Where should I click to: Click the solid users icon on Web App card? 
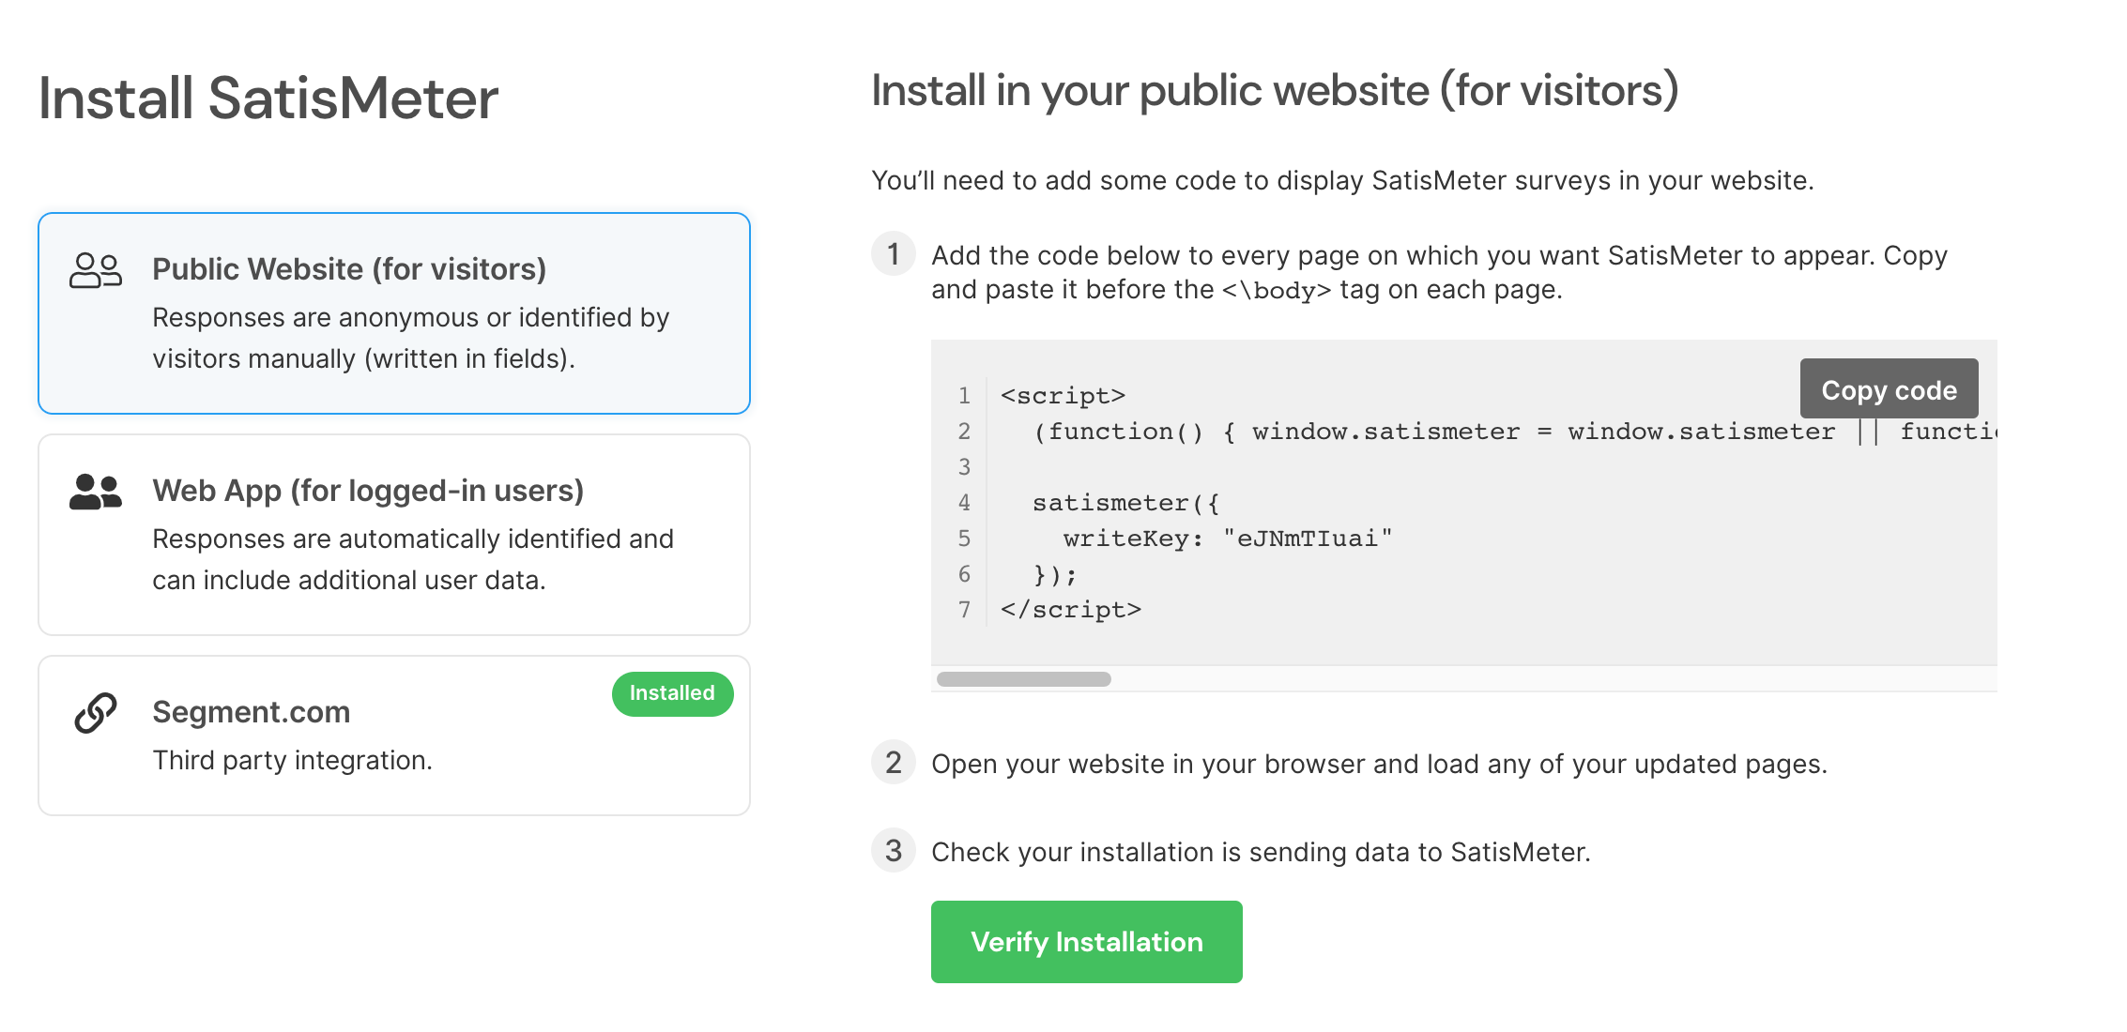tap(96, 492)
